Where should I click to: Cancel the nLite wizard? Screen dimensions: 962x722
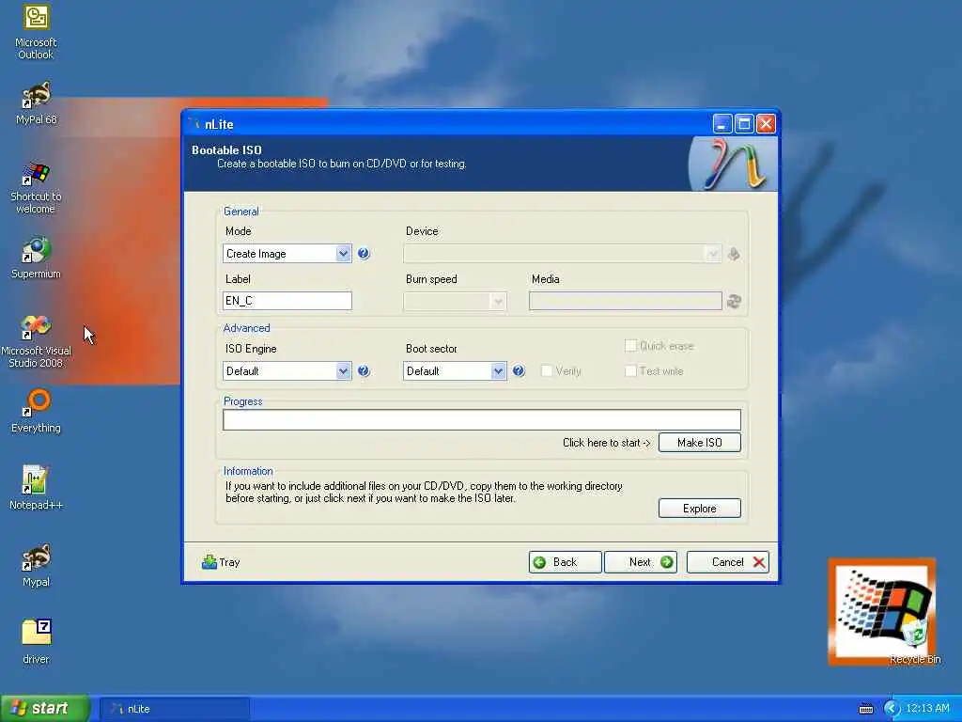[x=728, y=562]
